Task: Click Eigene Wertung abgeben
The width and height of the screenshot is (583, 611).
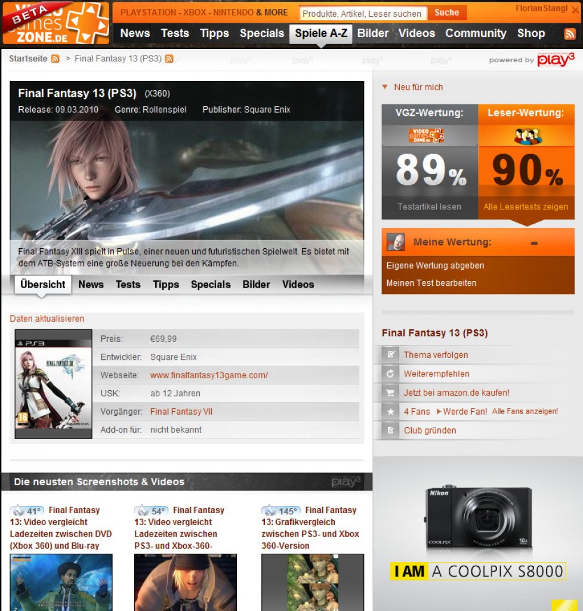Action: 435,266
